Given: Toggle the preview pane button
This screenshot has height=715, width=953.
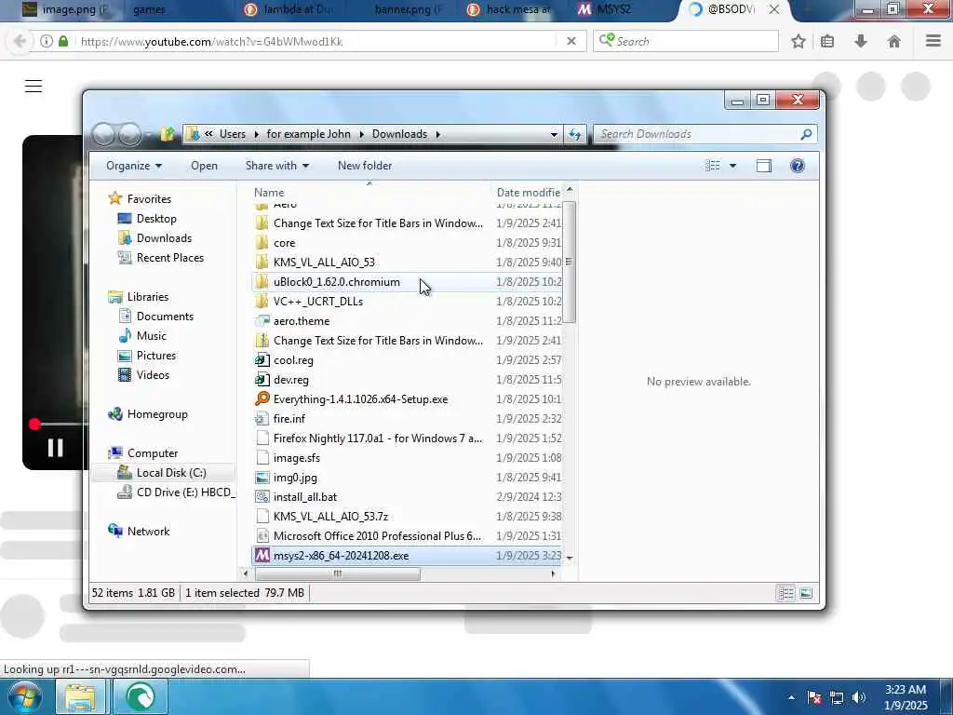Looking at the screenshot, I should [763, 166].
